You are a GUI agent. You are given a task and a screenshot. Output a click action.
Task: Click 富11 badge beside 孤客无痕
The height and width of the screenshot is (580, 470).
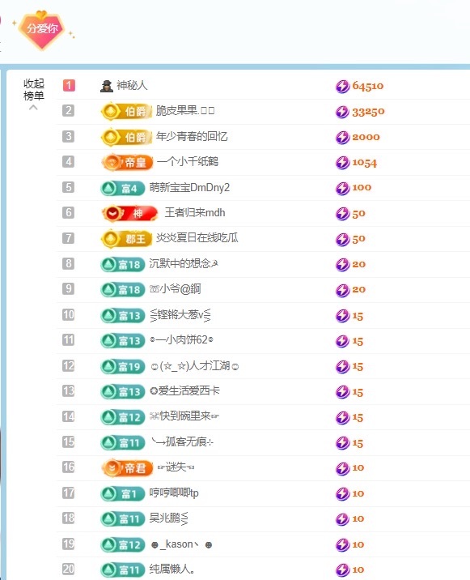(x=123, y=442)
